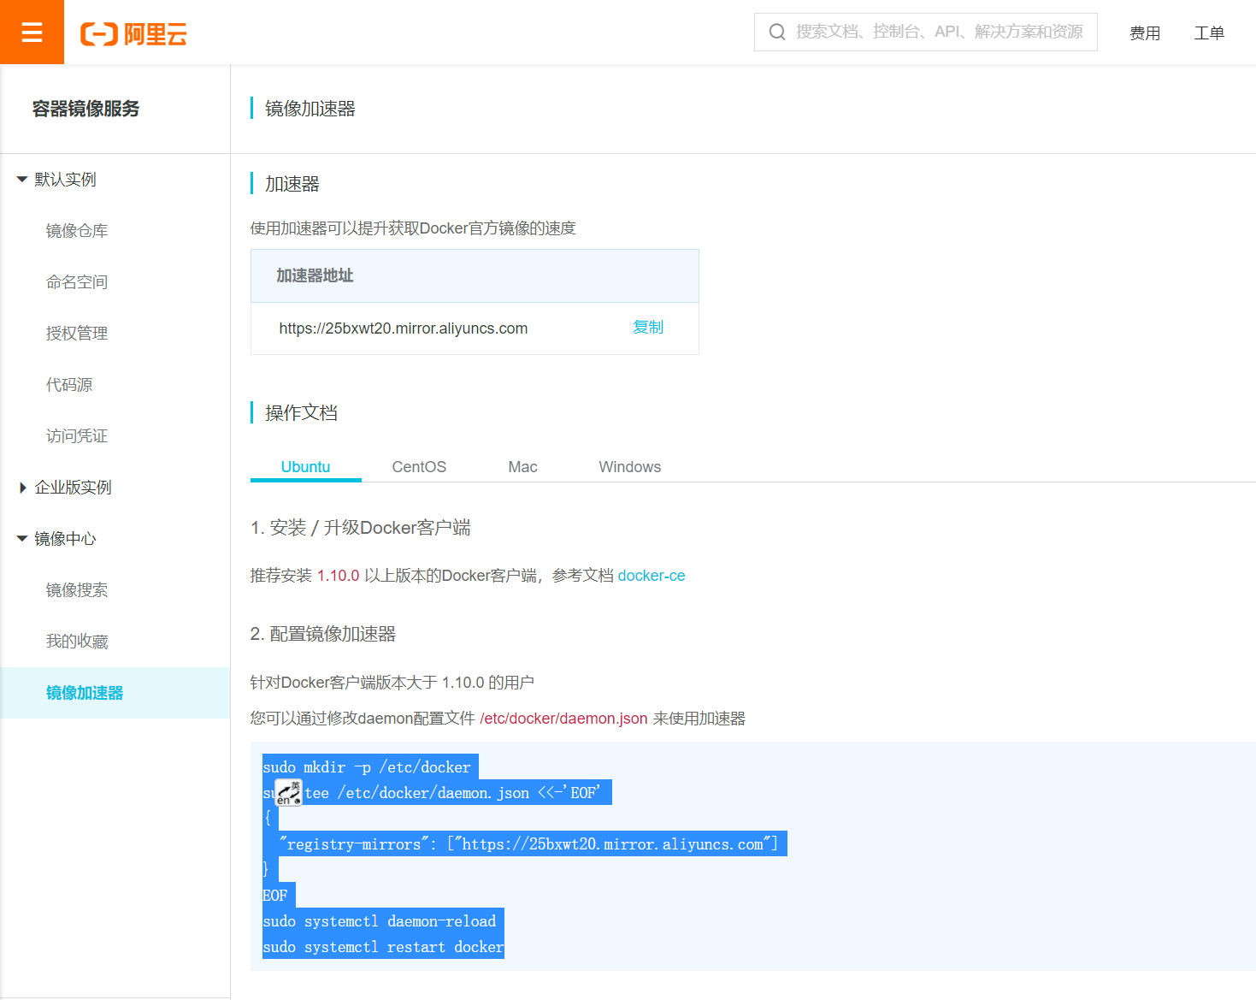Open 授权管理 in sidebar

77,334
